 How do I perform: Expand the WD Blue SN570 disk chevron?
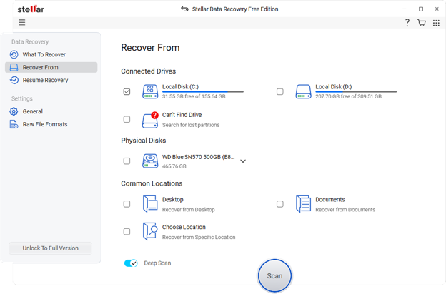(x=243, y=161)
